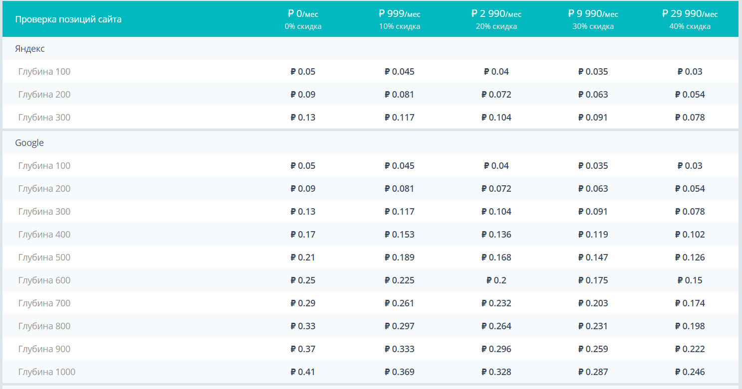The height and width of the screenshot is (389, 742).
Task: Click the '₽ 0.119' price cell
Action: [593, 235]
